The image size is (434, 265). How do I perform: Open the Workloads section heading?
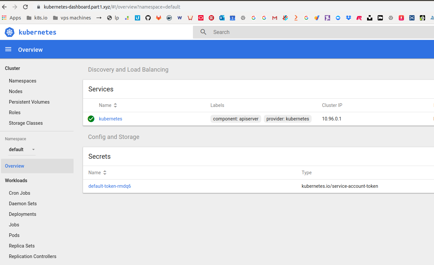(x=16, y=181)
